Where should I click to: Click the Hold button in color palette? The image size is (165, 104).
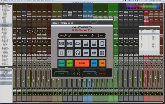(x=149, y=4)
